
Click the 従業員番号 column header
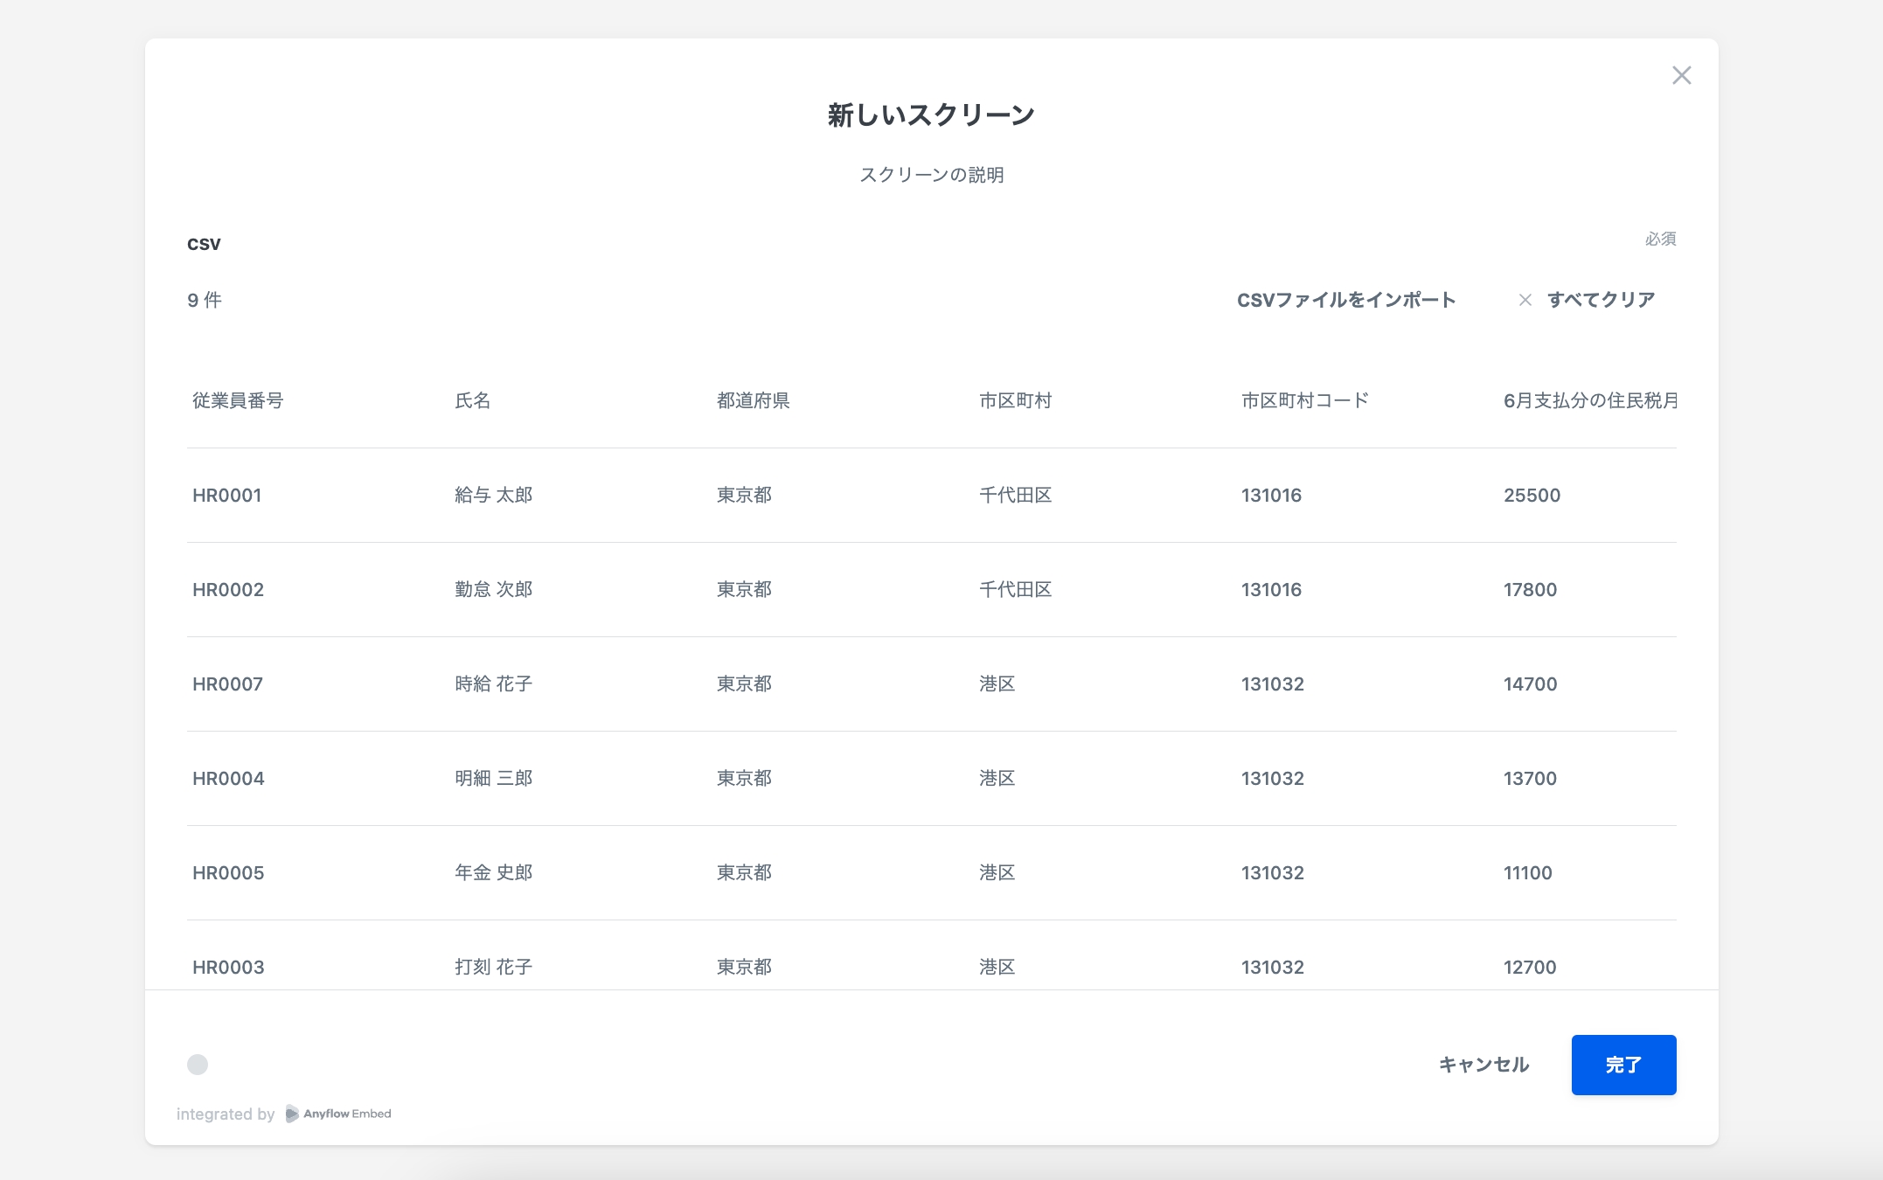[x=238, y=400]
